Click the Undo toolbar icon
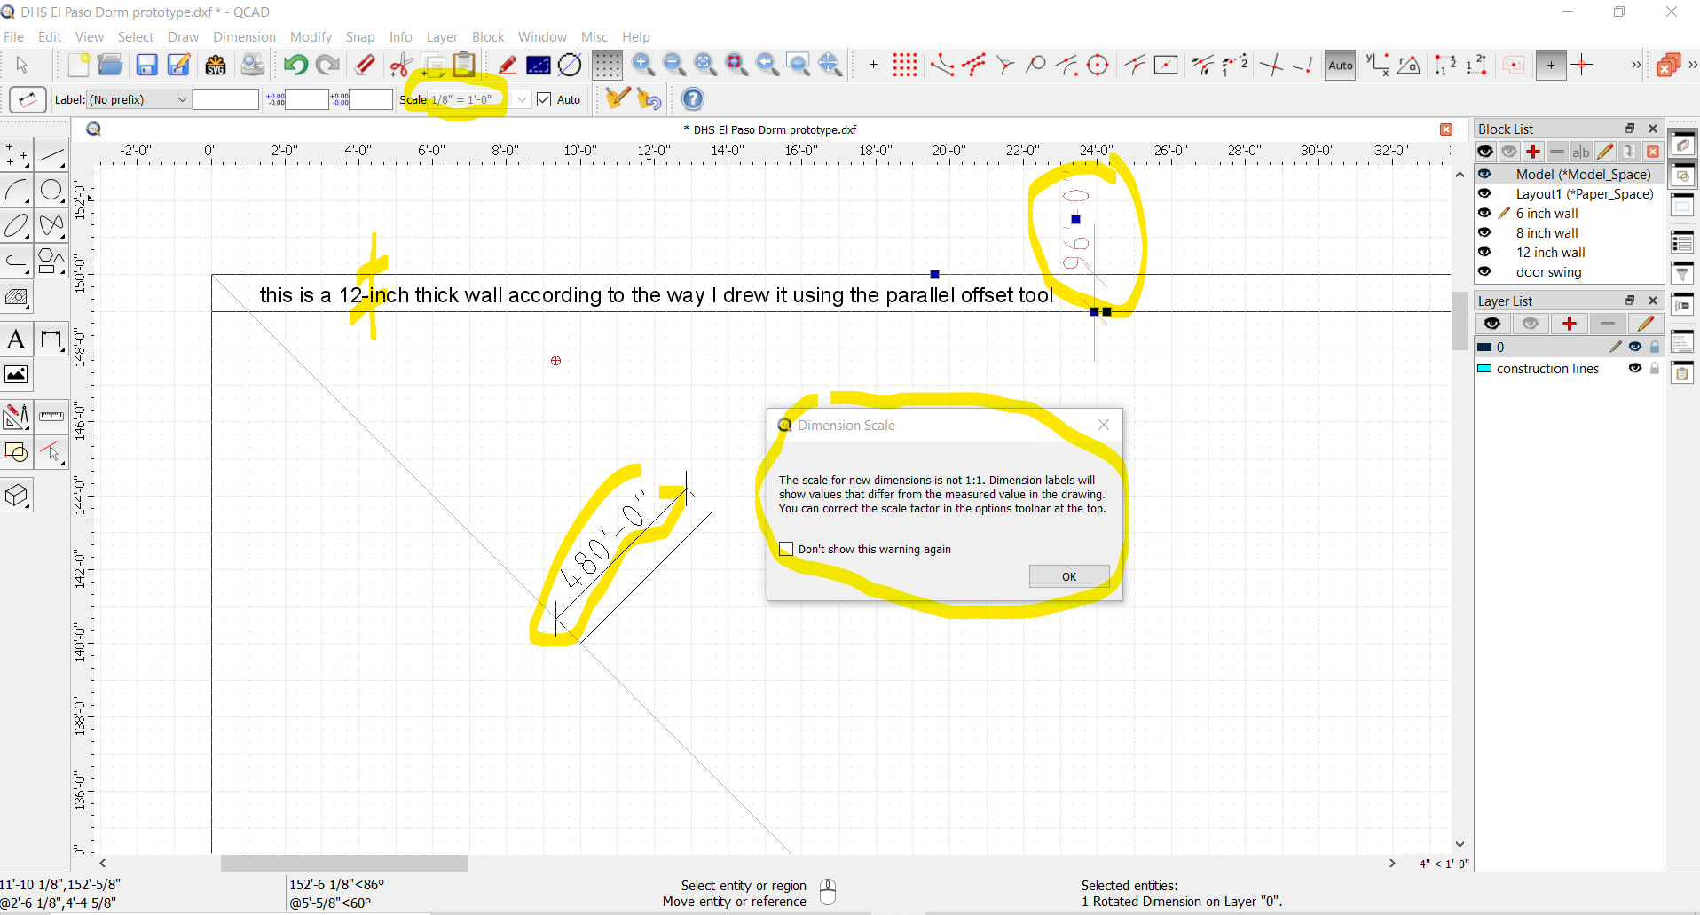The width and height of the screenshot is (1700, 915). (x=294, y=65)
